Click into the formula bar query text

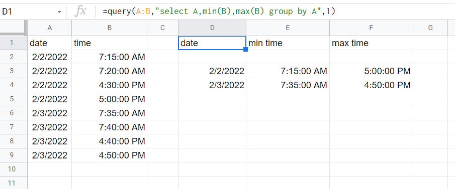coord(219,12)
